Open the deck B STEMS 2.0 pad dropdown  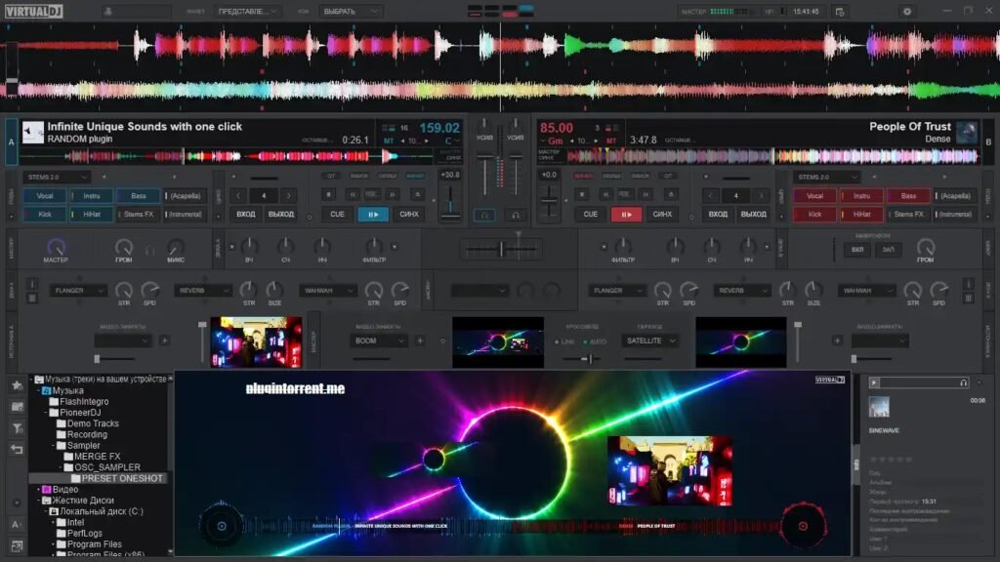[827, 177]
